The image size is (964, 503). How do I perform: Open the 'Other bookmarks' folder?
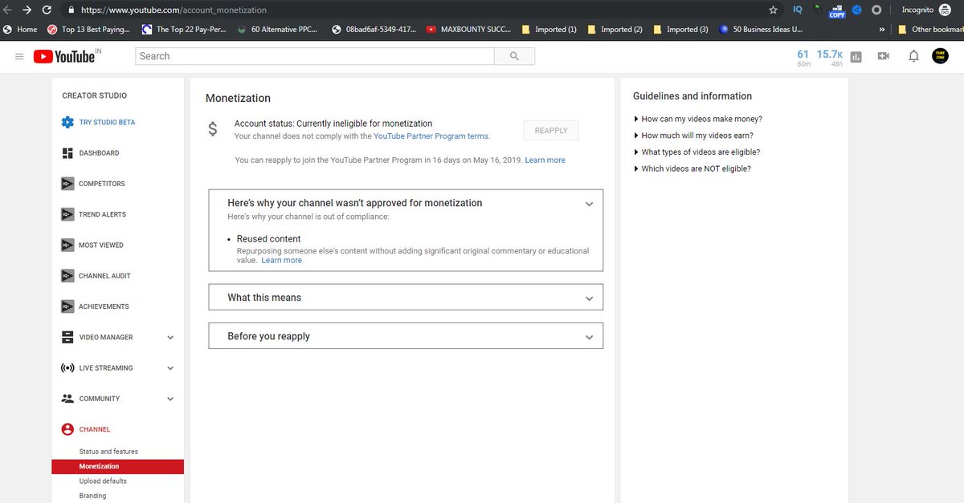click(930, 30)
